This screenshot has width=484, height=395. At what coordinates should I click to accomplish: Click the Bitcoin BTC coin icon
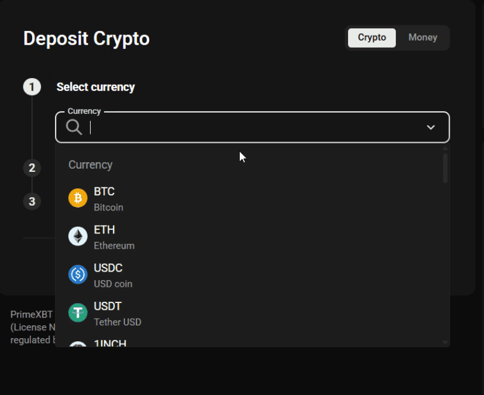tap(77, 198)
